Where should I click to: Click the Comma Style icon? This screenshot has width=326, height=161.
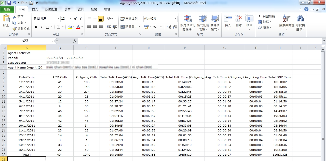coord(161,27)
